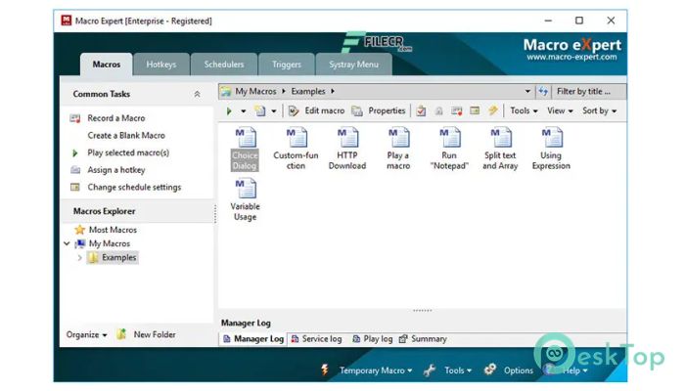Click the Filter by title field

click(588, 91)
